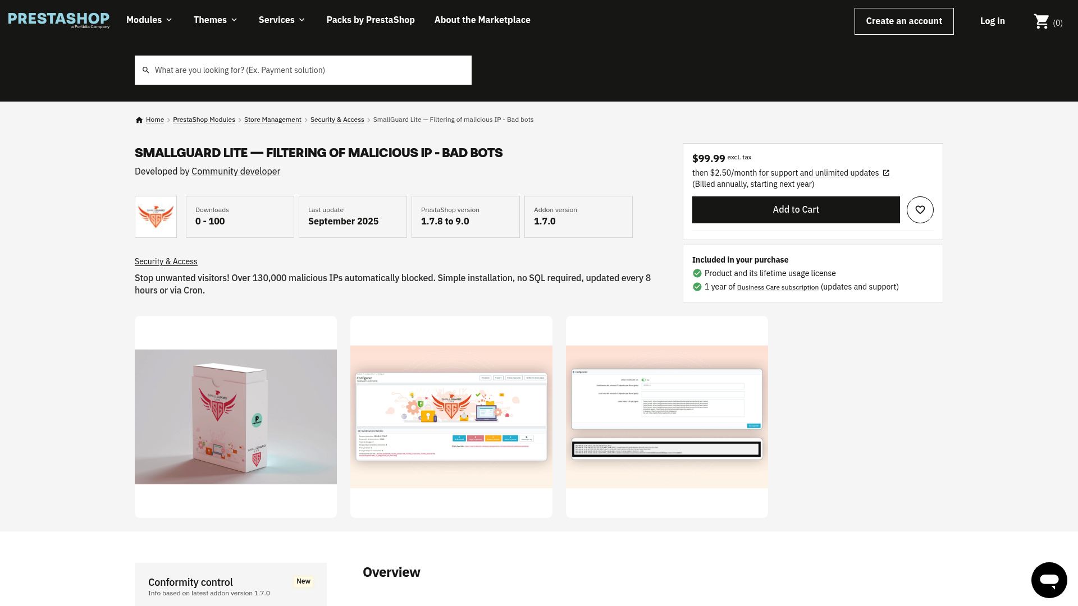Go to Packs by PrestaShop

[x=371, y=20]
